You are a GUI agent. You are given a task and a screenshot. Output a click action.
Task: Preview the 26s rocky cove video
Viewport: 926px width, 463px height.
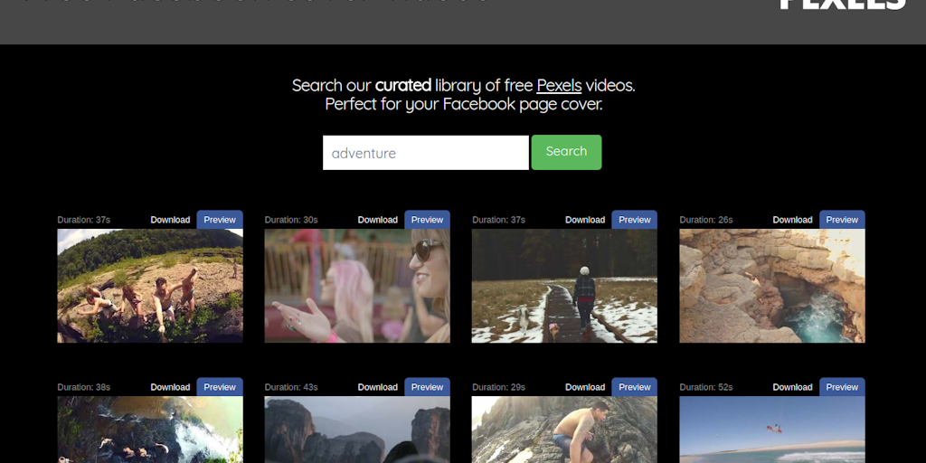842,220
